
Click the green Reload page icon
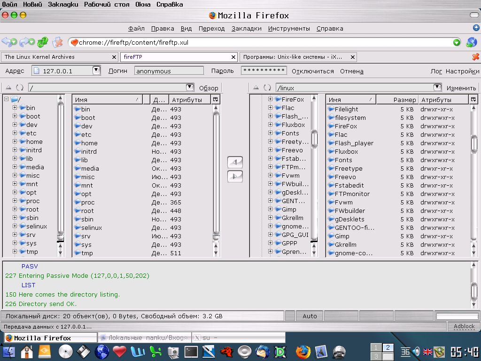click(x=42, y=42)
